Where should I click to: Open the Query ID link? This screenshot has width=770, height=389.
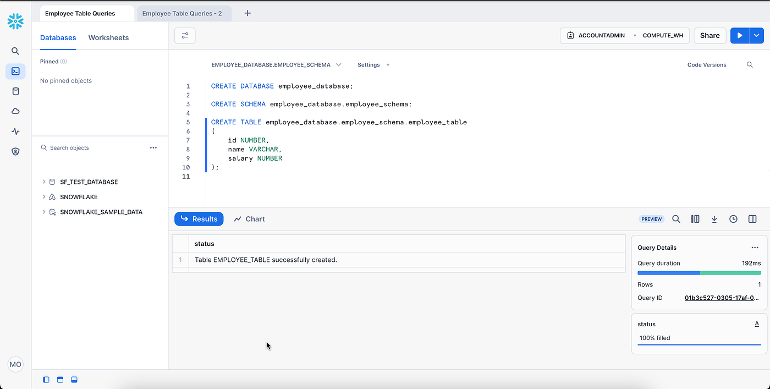pyautogui.click(x=722, y=298)
